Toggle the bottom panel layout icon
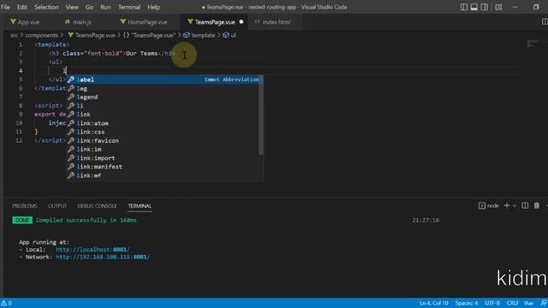548x308 pixels. 474,7
